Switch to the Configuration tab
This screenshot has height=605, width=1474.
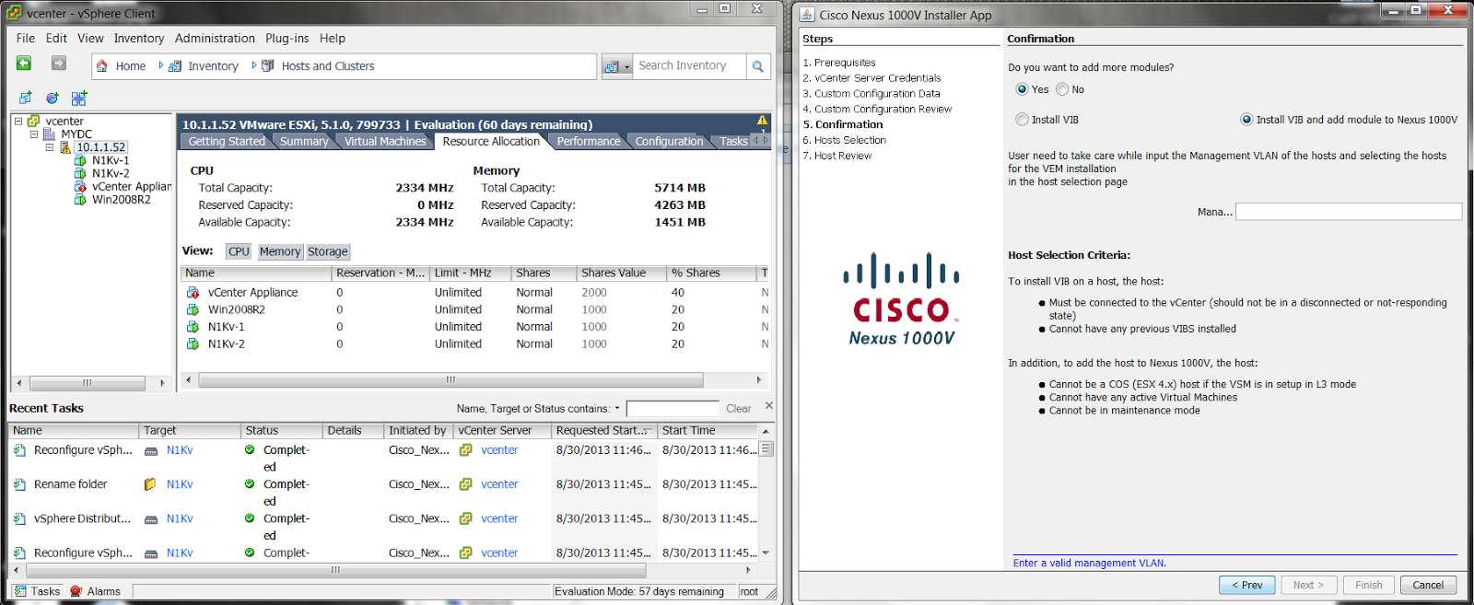coord(669,142)
